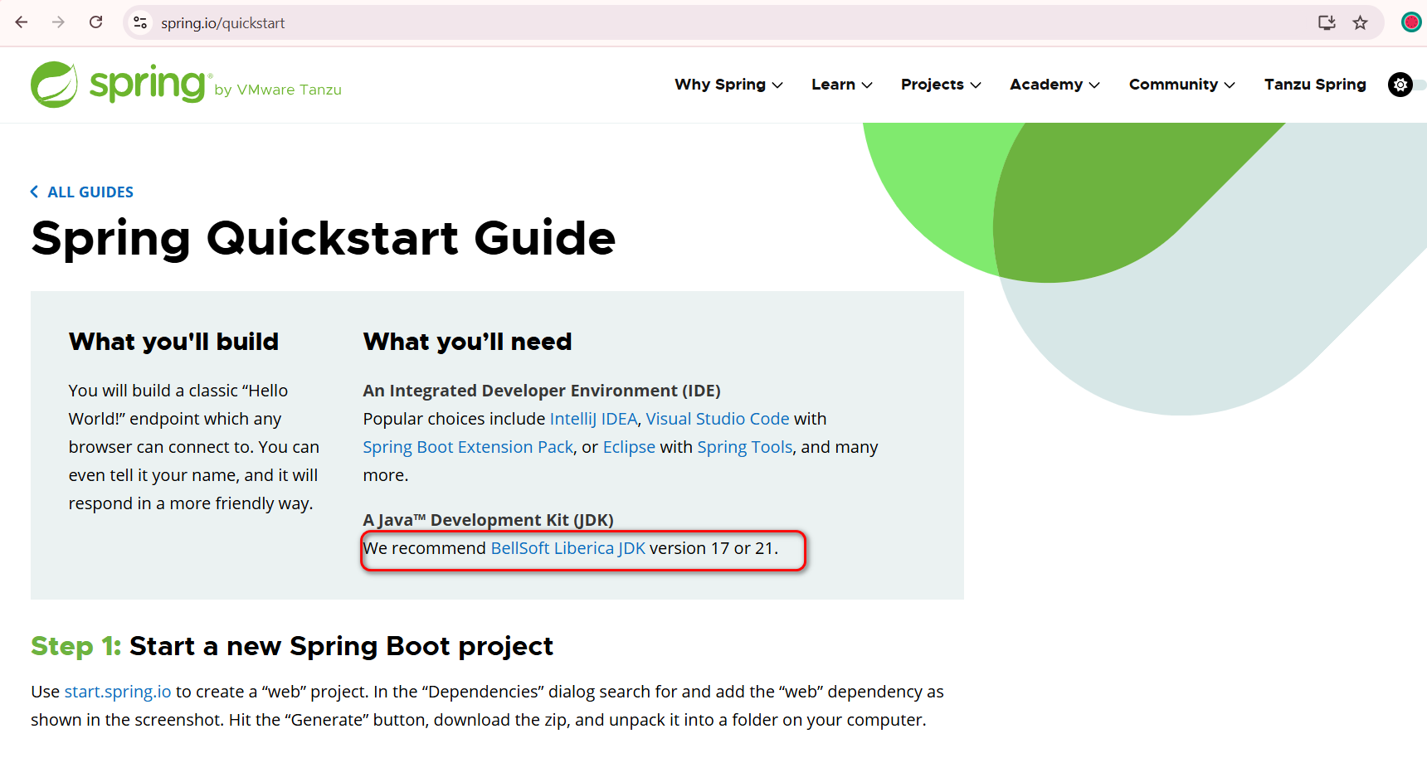Open the Tanzu Spring menu item

(x=1315, y=85)
